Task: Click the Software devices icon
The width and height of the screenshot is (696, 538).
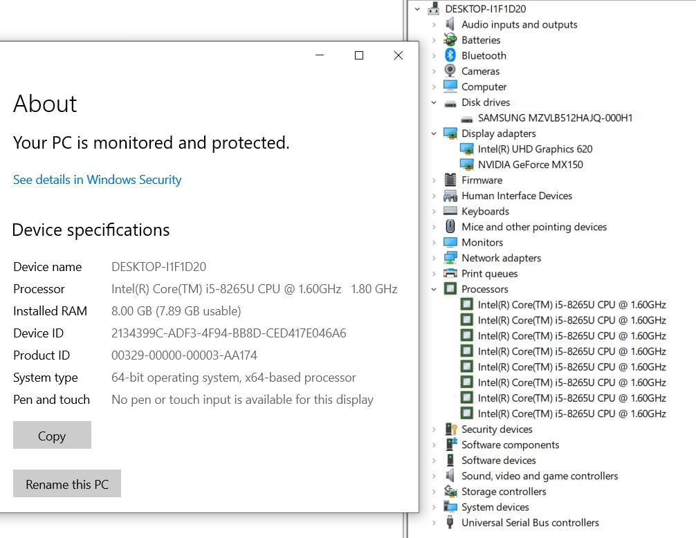Action: (x=450, y=460)
